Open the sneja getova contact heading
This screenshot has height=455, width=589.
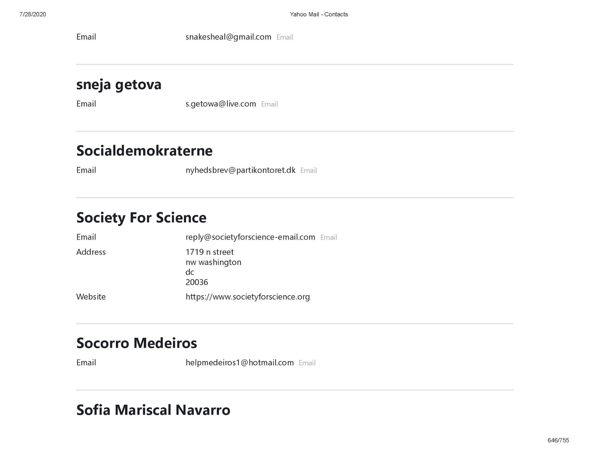point(119,84)
